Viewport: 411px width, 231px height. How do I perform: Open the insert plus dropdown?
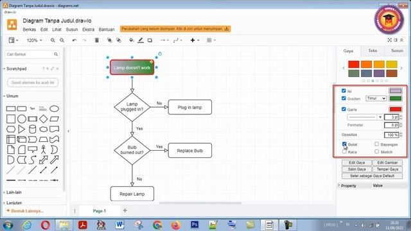(195, 40)
